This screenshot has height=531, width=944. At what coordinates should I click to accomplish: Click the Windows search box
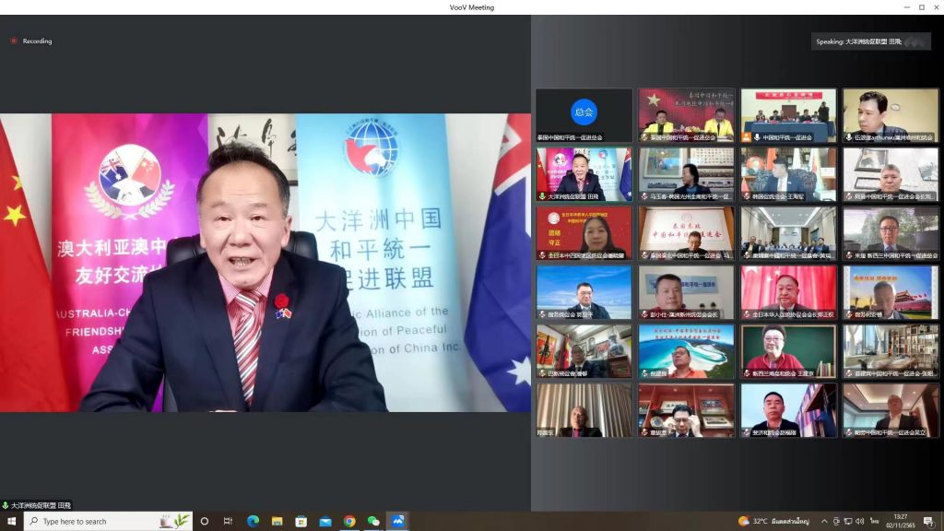tap(109, 522)
